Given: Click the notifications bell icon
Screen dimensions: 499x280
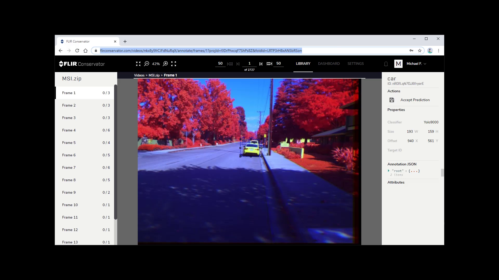Looking at the screenshot, I should point(386,64).
